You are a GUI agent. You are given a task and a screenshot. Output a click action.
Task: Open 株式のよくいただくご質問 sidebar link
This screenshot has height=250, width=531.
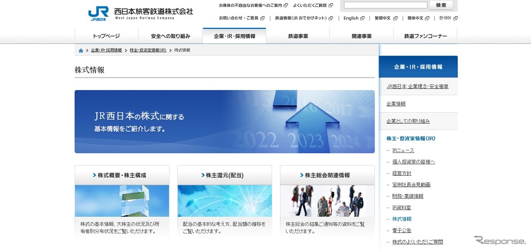pos(418,242)
